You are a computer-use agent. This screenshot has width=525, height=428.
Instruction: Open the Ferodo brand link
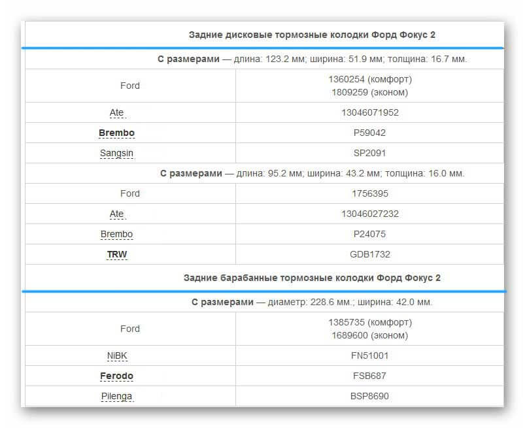click(116, 376)
